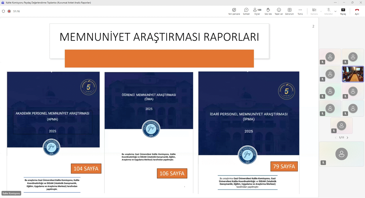This screenshot has width=365, height=198.
Task: Open the camera options chevron
Action: click(x=320, y=11)
